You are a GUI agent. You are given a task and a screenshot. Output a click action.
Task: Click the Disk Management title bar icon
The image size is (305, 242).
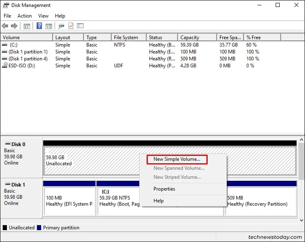coord(6,5)
